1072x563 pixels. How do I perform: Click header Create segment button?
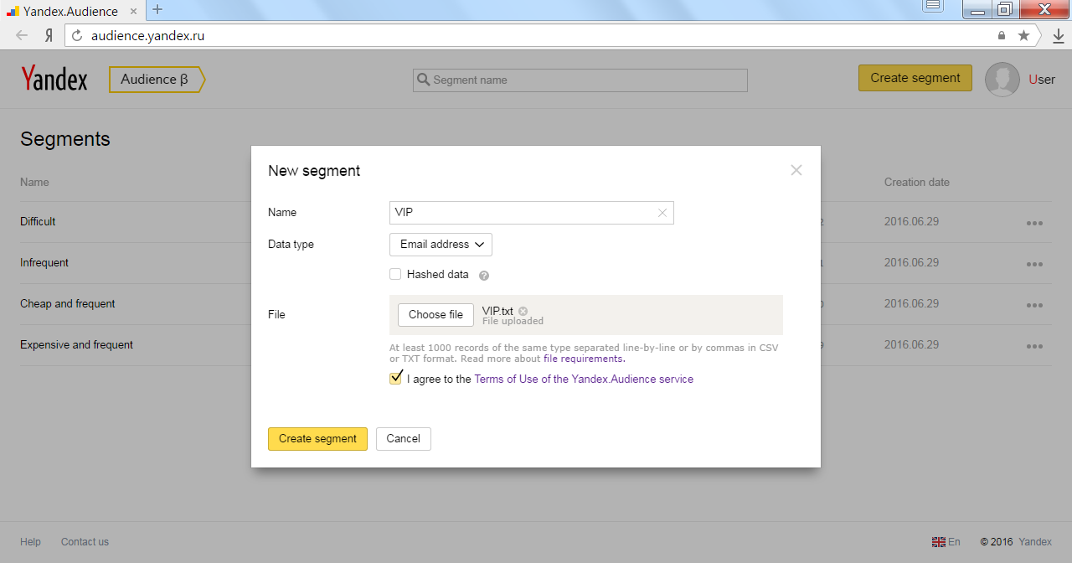coord(915,78)
